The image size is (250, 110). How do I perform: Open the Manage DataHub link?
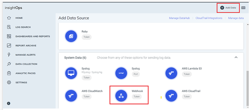click(179, 18)
